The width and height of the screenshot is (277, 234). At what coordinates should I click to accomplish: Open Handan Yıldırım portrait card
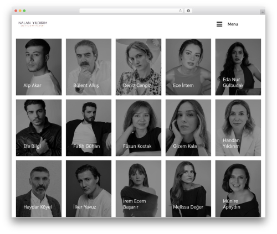[x=238, y=128]
